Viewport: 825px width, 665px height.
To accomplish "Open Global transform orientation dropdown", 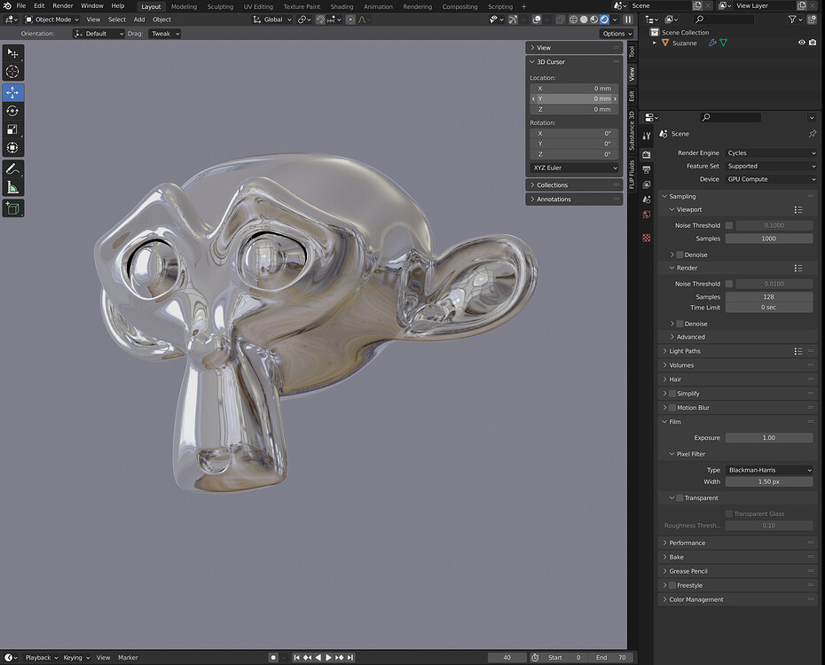I will pos(272,20).
